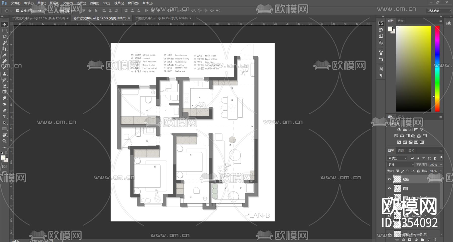Choose the Eyedropper tool
Viewport: 453px width, 242px height.
pos(5,55)
